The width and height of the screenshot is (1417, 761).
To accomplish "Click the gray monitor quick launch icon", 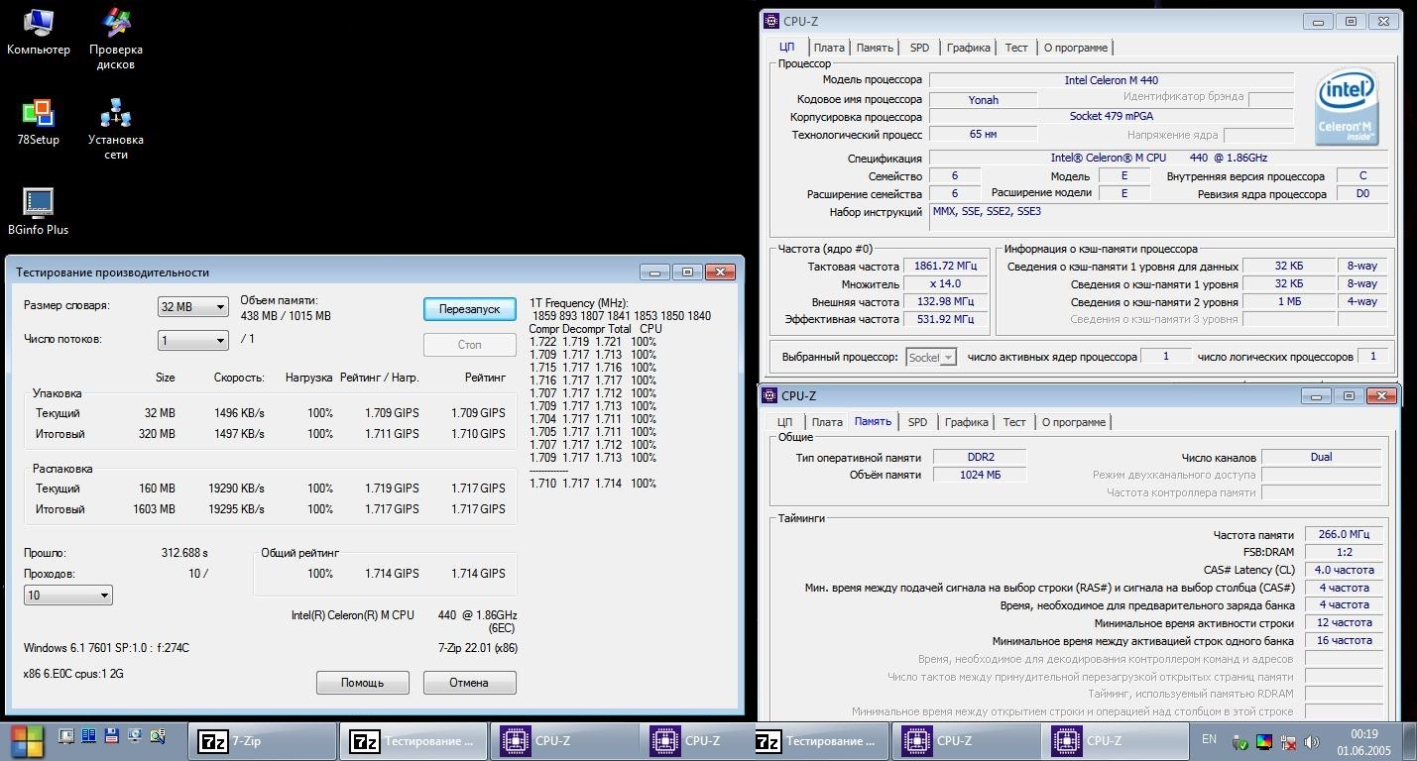I will tap(66, 736).
